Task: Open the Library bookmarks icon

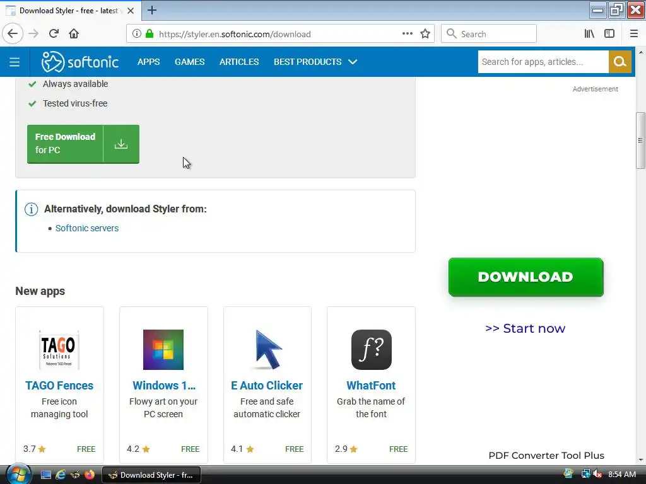Action: [x=589, y=34]
